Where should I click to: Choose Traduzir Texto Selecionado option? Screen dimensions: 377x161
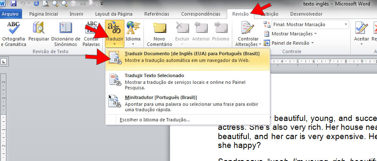tap(188, 82)
